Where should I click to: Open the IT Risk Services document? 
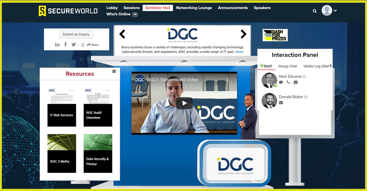tap(62, 107)
